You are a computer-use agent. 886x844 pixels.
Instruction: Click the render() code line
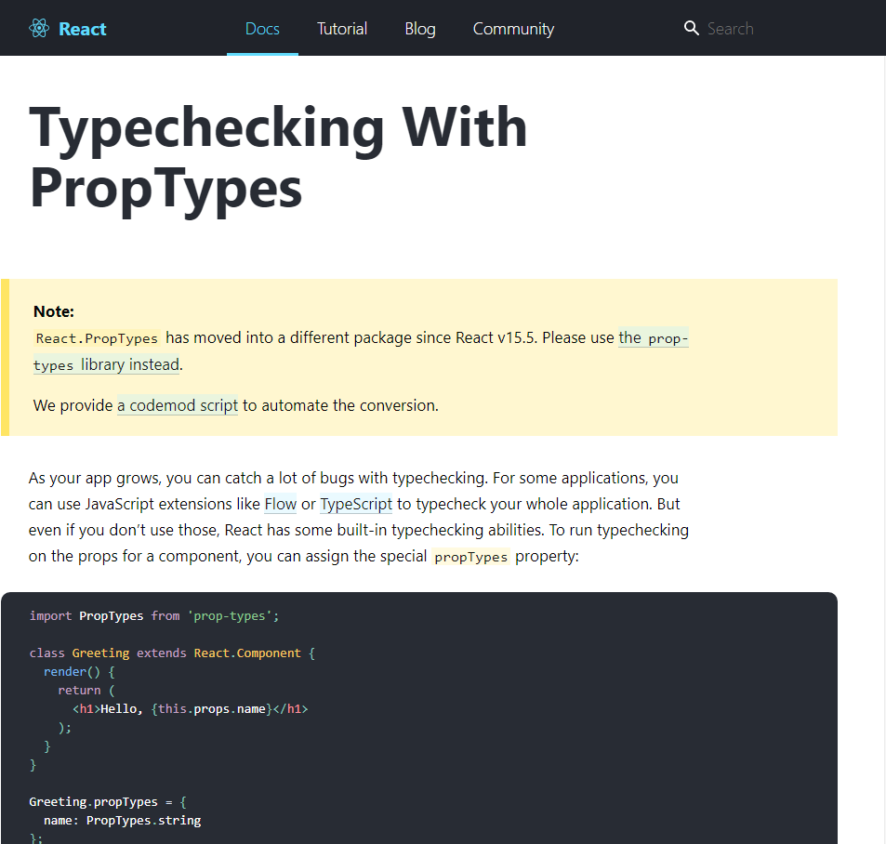pyautogui.click(x=79, y=672)
